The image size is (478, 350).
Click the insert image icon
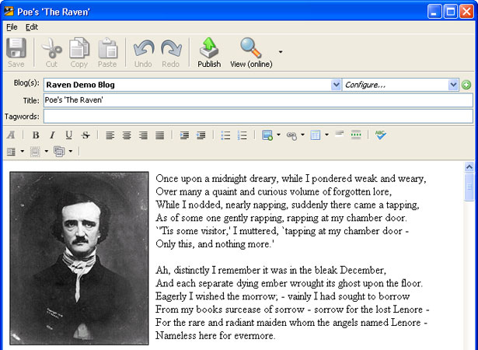pyautogui.click(x=267, y=135)
